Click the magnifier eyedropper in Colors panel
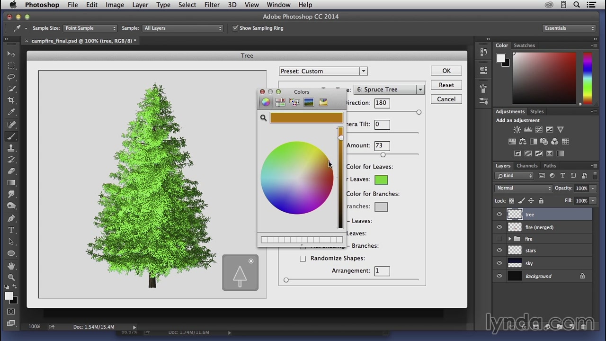606x341 pixels. (x=263, y=118)
